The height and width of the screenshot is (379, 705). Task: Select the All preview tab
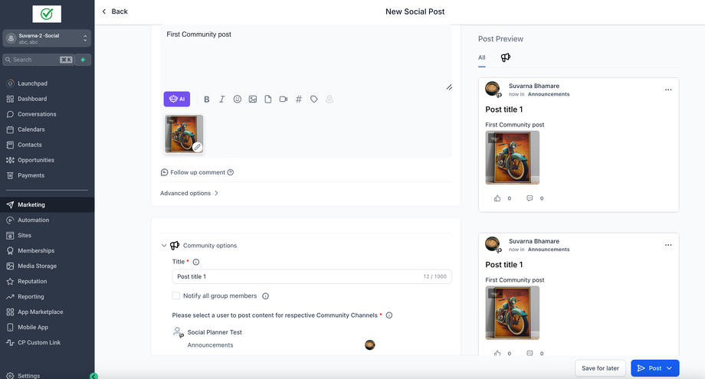[481, 57]
